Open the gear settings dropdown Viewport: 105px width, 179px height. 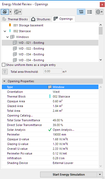[x=99, y=12]
